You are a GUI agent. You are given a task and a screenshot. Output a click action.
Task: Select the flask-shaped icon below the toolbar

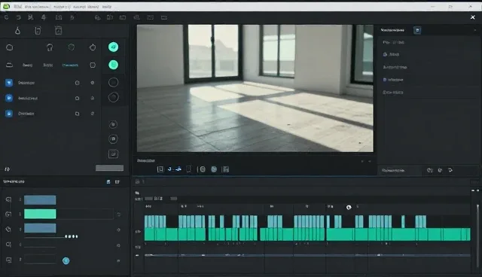[x=17, y=30]
